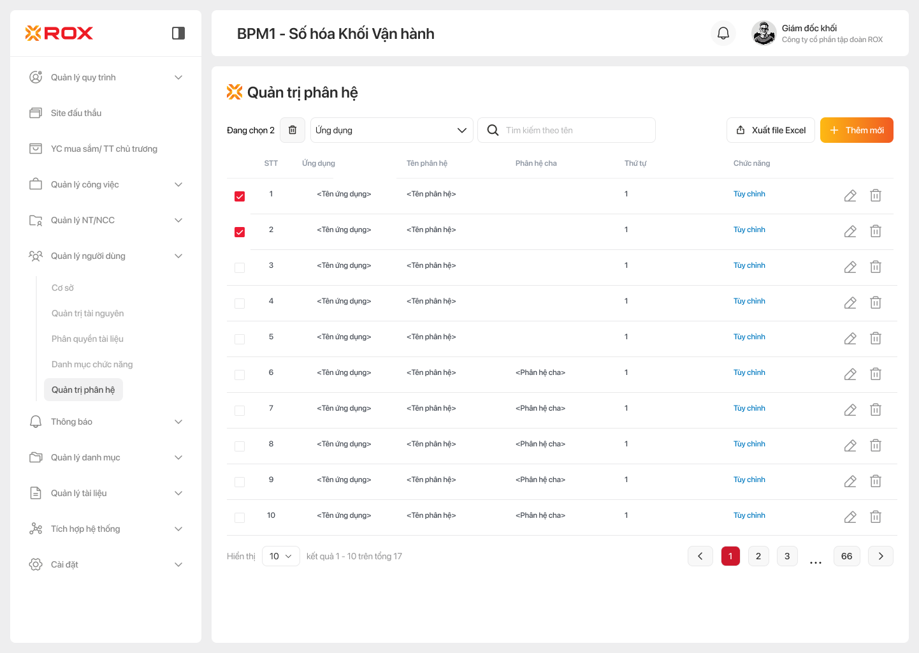Open the notification bell
The width and height of the screenshot is (919, 653).
[x=723, y=33]
